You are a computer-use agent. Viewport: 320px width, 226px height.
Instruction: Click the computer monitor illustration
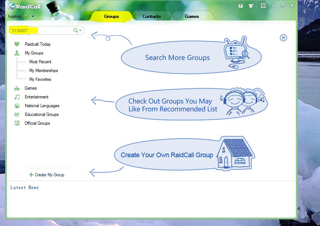(x=236, y=52)
